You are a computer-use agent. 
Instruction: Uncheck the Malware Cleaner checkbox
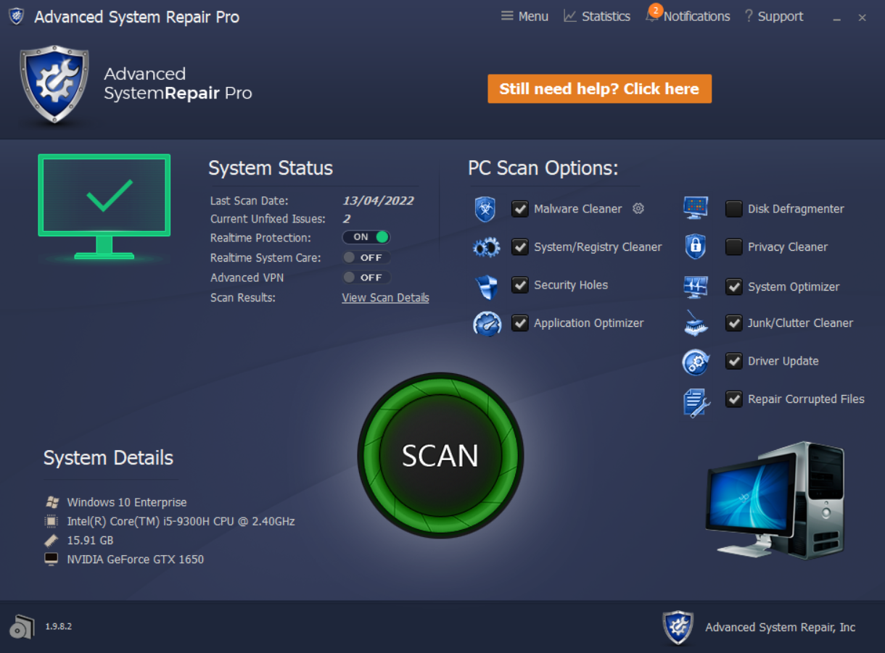(519, 209)
